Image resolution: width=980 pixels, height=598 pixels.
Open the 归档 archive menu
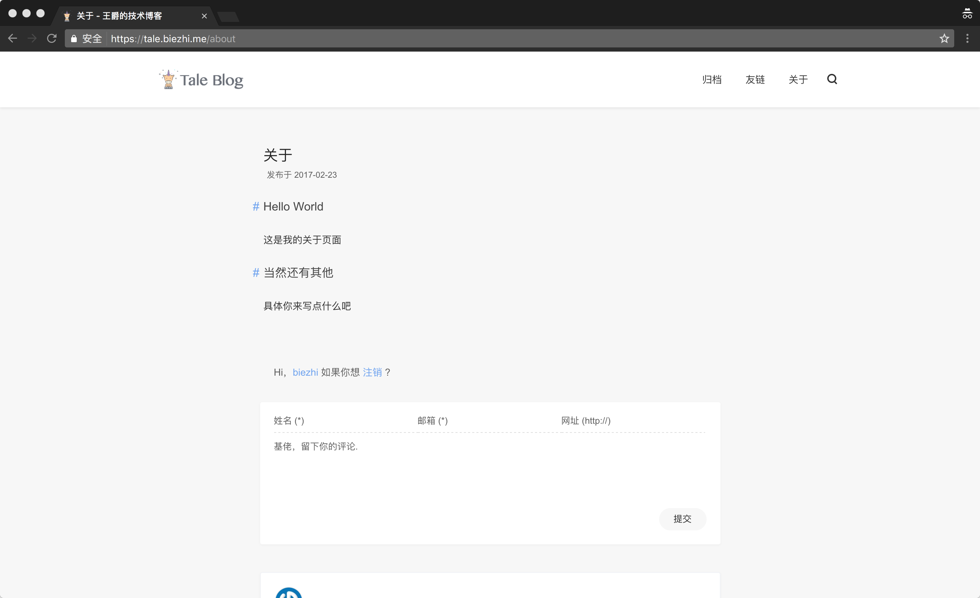point(711,79)
